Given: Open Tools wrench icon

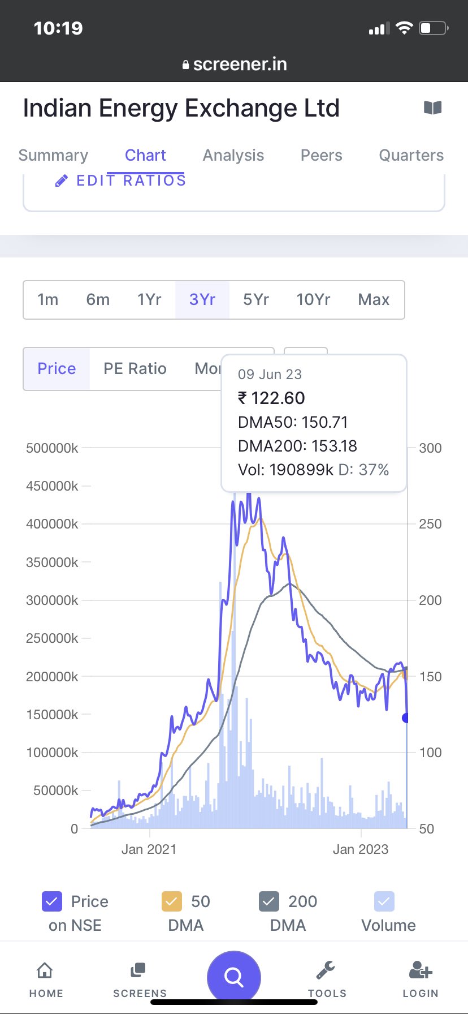Looking at the screenshot, I should point(326,970).
